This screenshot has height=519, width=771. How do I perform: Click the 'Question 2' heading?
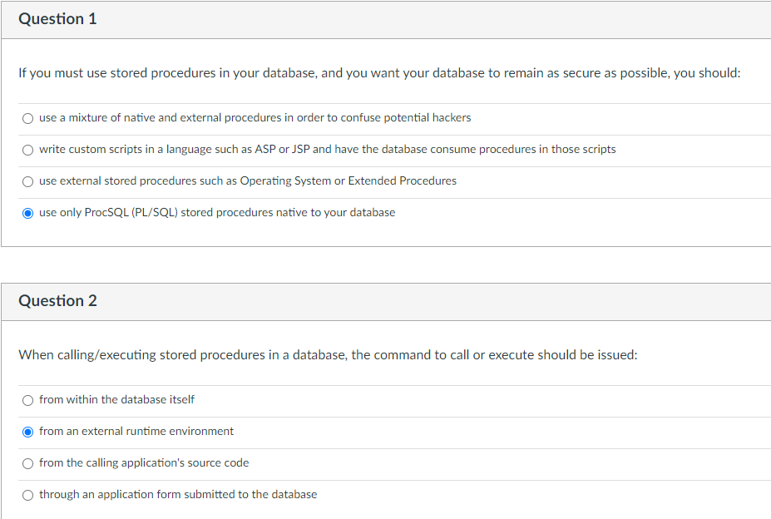pos(57,300)
